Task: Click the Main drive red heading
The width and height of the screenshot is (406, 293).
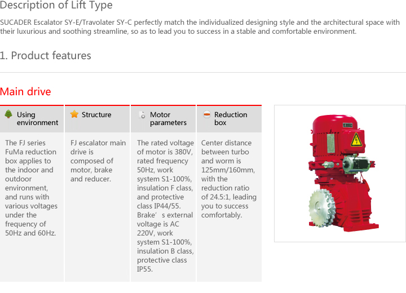Action: click(25, 92)
